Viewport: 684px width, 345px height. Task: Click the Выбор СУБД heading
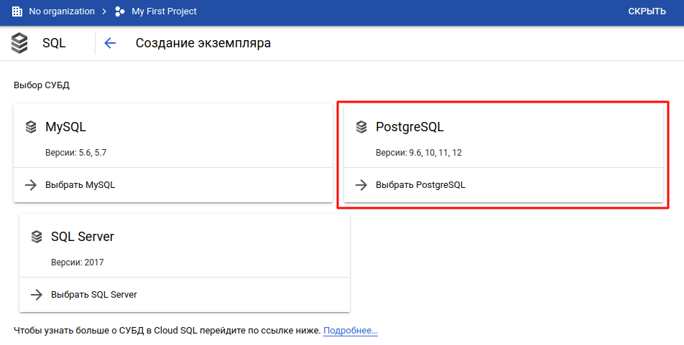click(x=42, y=85)
